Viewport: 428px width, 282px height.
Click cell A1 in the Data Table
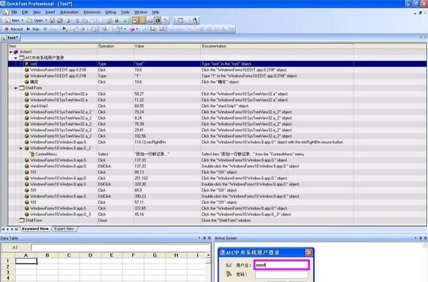(26, 261)
